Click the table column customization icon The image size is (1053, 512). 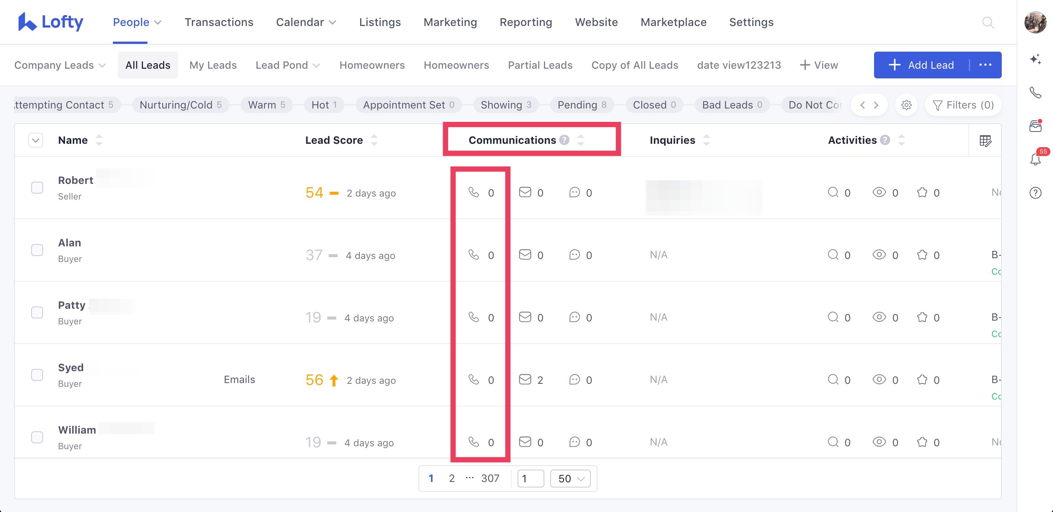point(985,141)
